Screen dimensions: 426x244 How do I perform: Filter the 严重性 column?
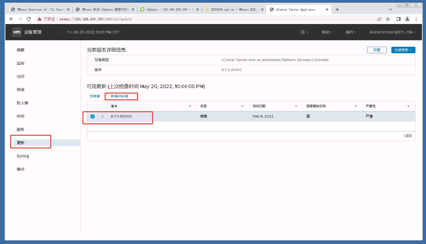coord(408,106)
